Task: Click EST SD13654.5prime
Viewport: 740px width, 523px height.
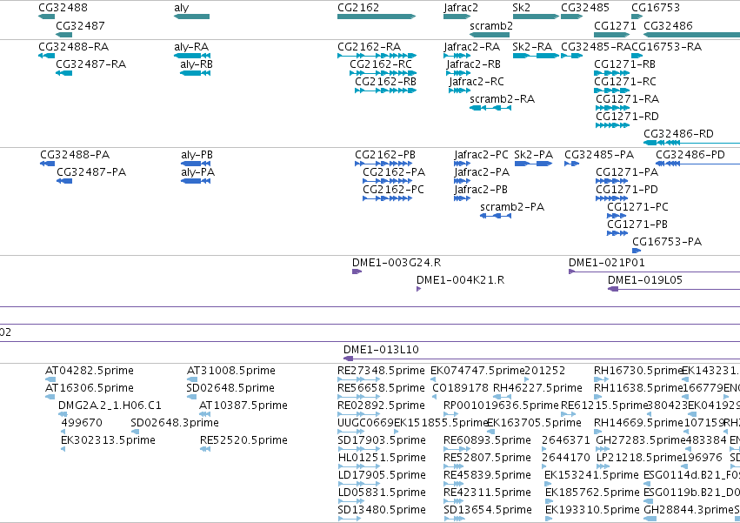Action: point(455,519)
